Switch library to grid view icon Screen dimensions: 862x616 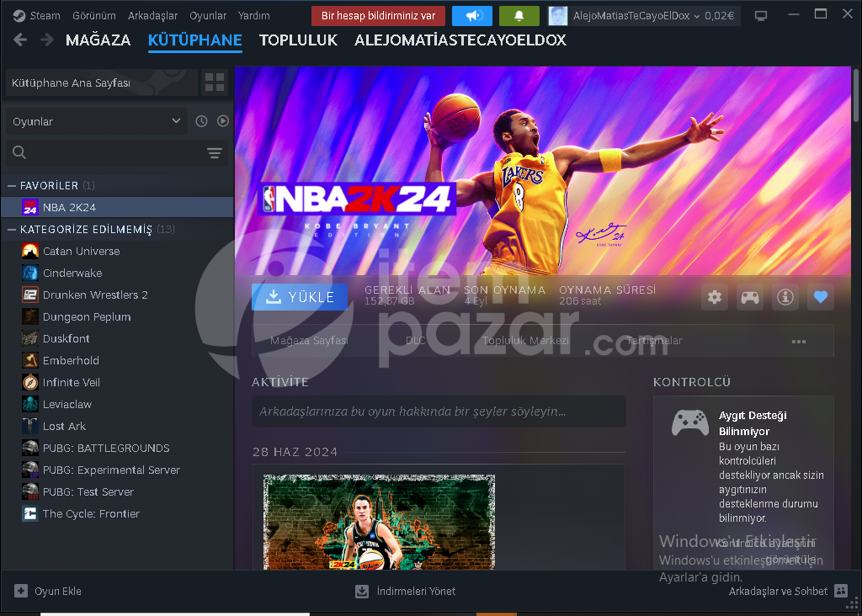point(215,82)
